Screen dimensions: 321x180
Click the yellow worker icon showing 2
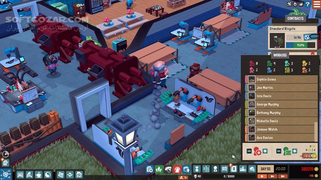click(305, 64)
